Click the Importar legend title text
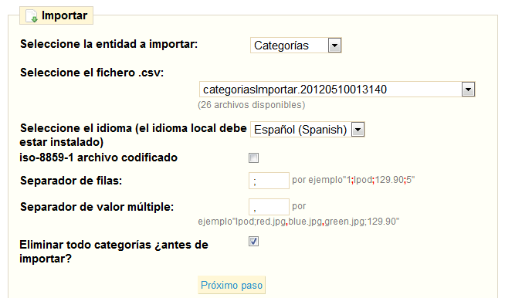 coord(64,15)
